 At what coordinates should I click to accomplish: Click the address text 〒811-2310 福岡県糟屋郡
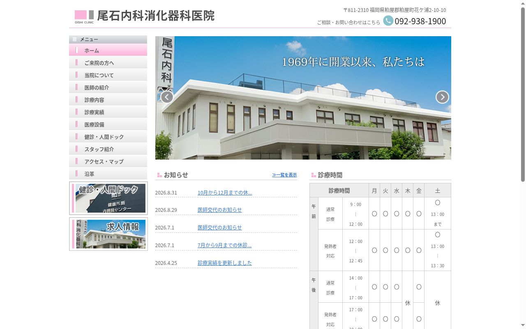click(x=394, y=10)
